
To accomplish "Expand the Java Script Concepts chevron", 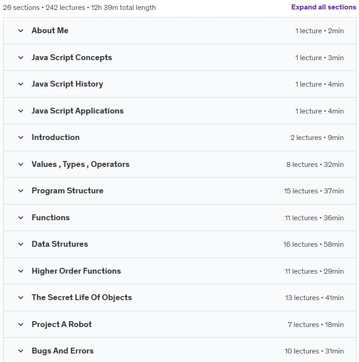I will click(x=21, y=57).
